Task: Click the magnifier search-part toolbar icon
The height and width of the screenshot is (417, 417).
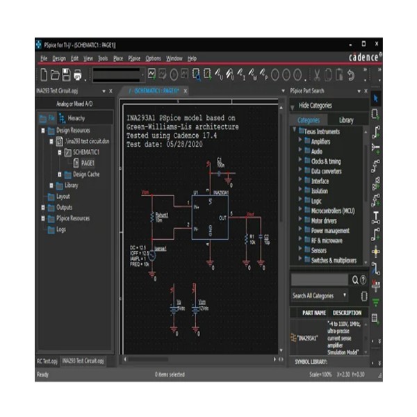Action: pos(197,75)
